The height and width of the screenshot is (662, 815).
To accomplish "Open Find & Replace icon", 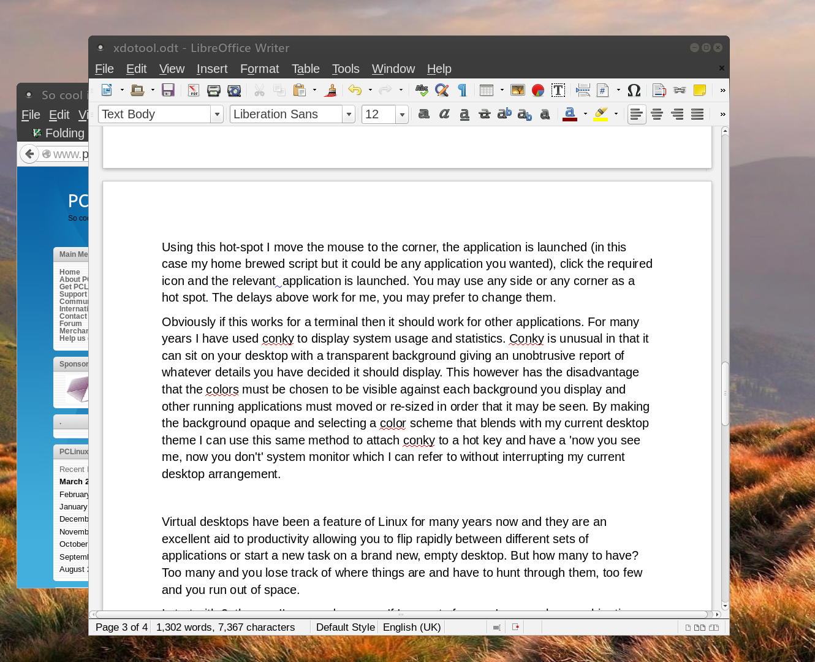I will point(442,90).
